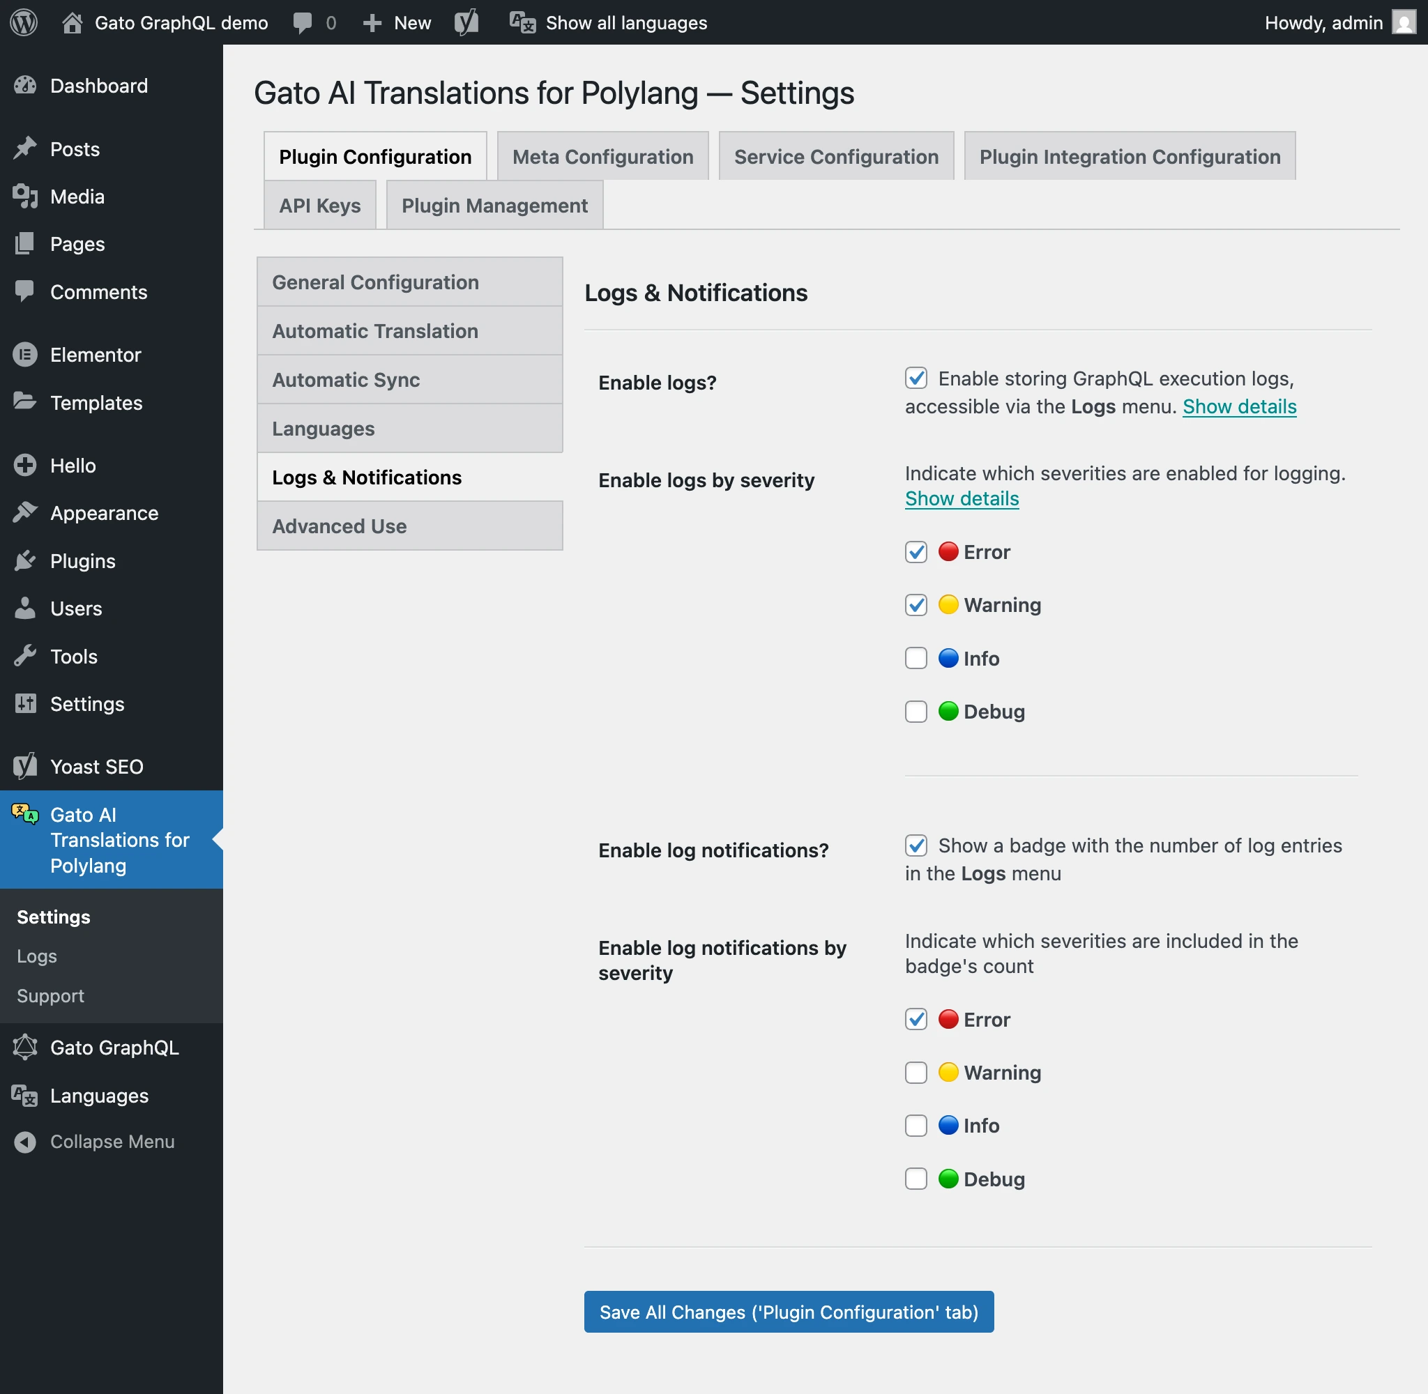Image resolution: width=1428 pixels, height=1394 pixels.
Task: Uncheck the Enable logs checkbox
Action: [916, 378]
